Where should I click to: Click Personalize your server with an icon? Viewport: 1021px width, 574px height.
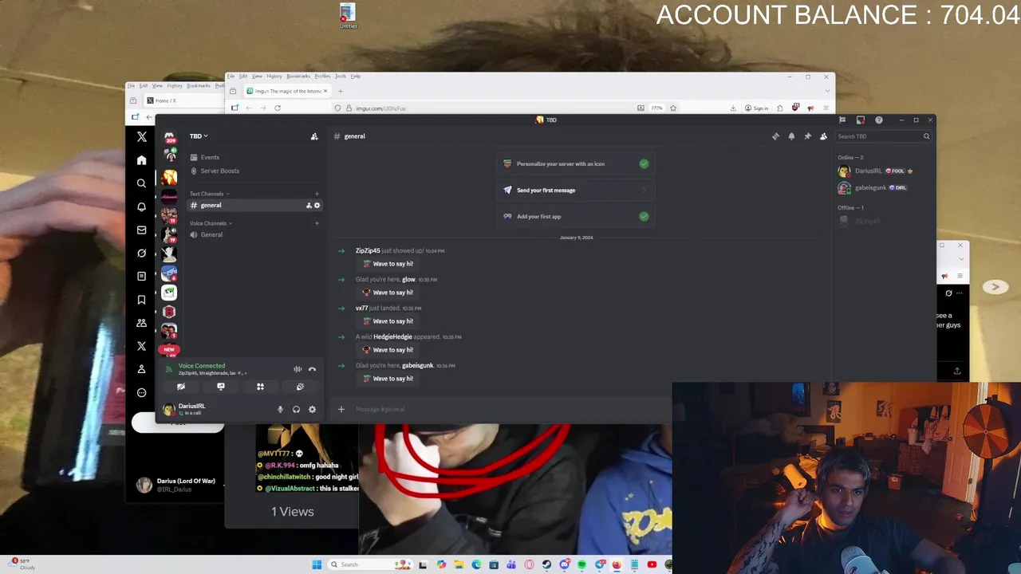click(576, 163)
